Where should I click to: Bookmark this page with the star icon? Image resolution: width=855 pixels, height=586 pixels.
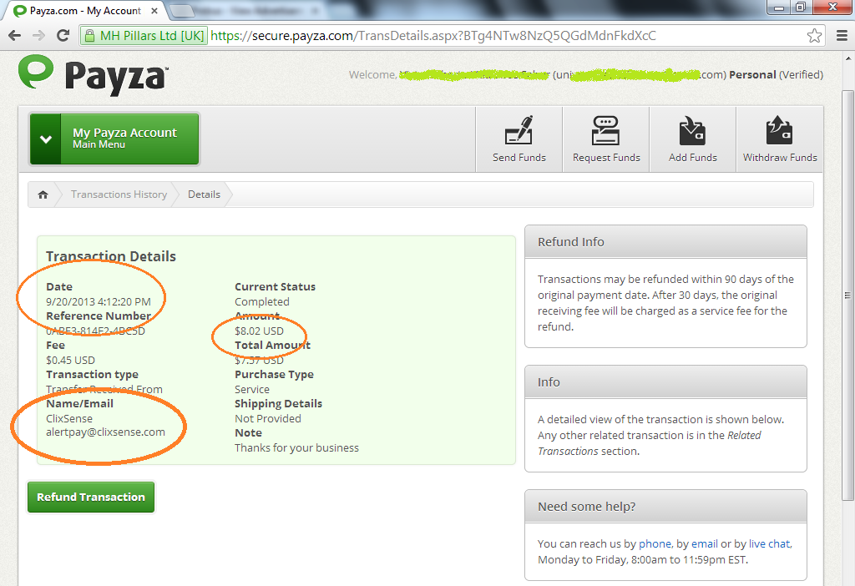(814, 36)
